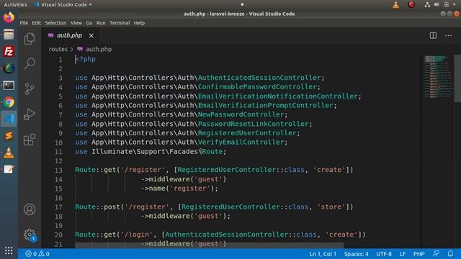Open the Edit menu

pyautogui.click(x=37, y=23)
